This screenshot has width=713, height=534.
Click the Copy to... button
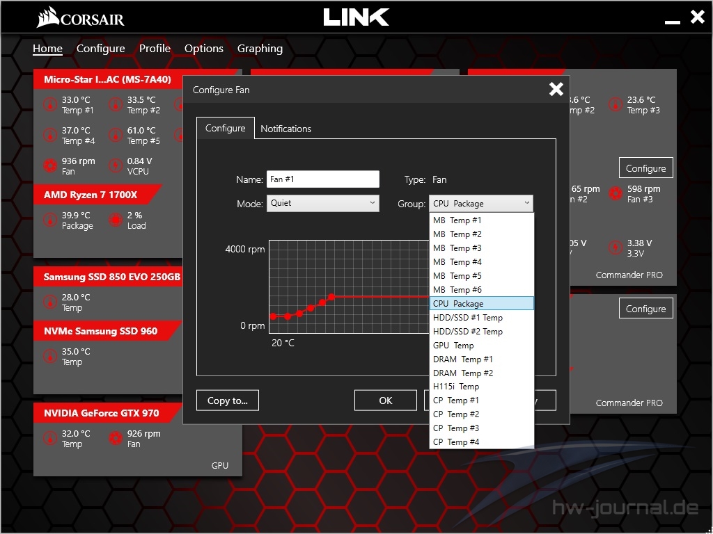point(227,400)
